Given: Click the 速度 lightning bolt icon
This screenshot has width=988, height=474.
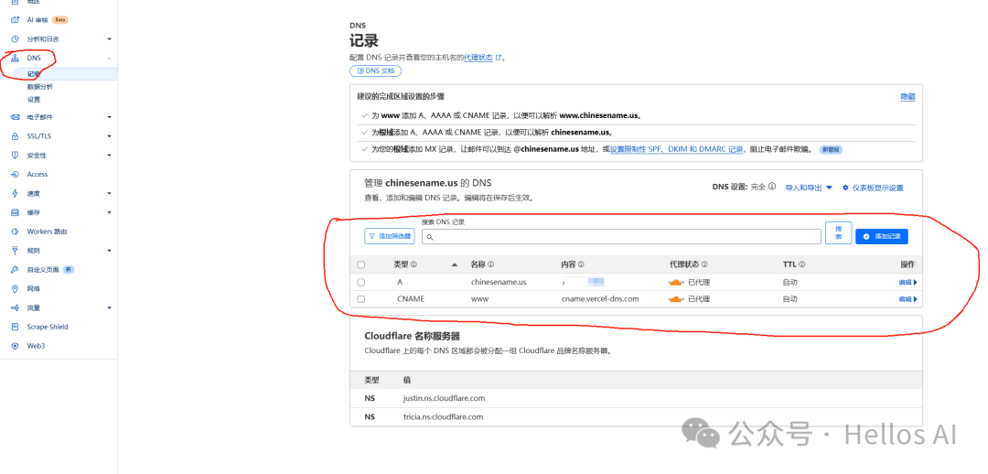Looking at the screenshot, I should click(x=16, y=193).
